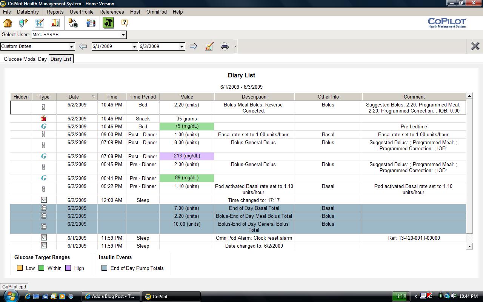
Task: Click the diary list scrollbar up arrow
Action: coord(469,96)
